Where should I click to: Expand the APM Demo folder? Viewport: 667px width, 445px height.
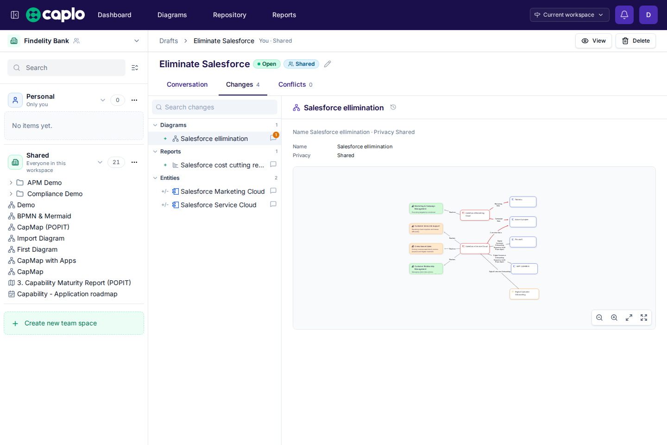click(x=11, y=183)
